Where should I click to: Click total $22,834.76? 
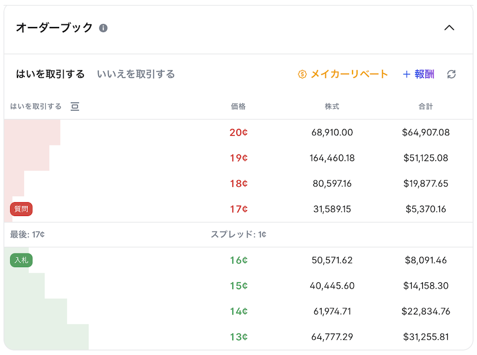point(426,312)
